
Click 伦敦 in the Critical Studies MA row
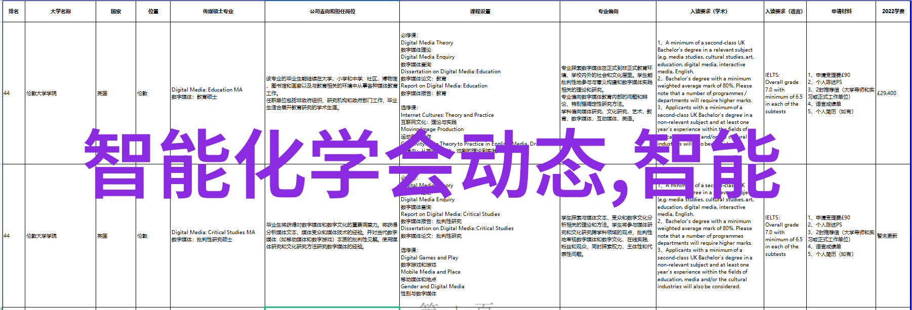153,236
